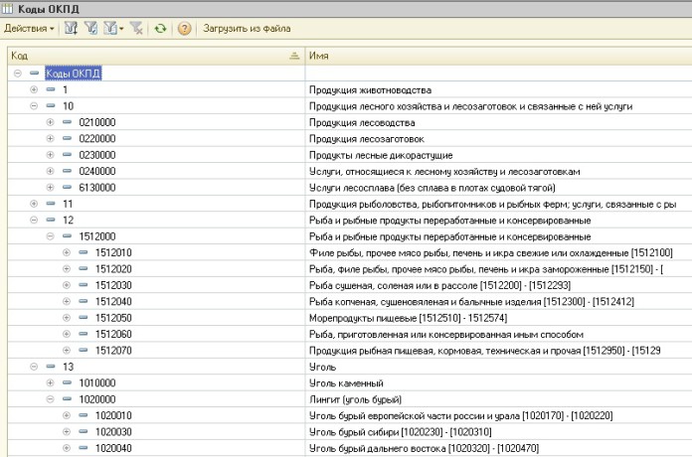Click the Продукция лесозаготовок name cell
The image size is (692, 457).
[x=499, y=138]
